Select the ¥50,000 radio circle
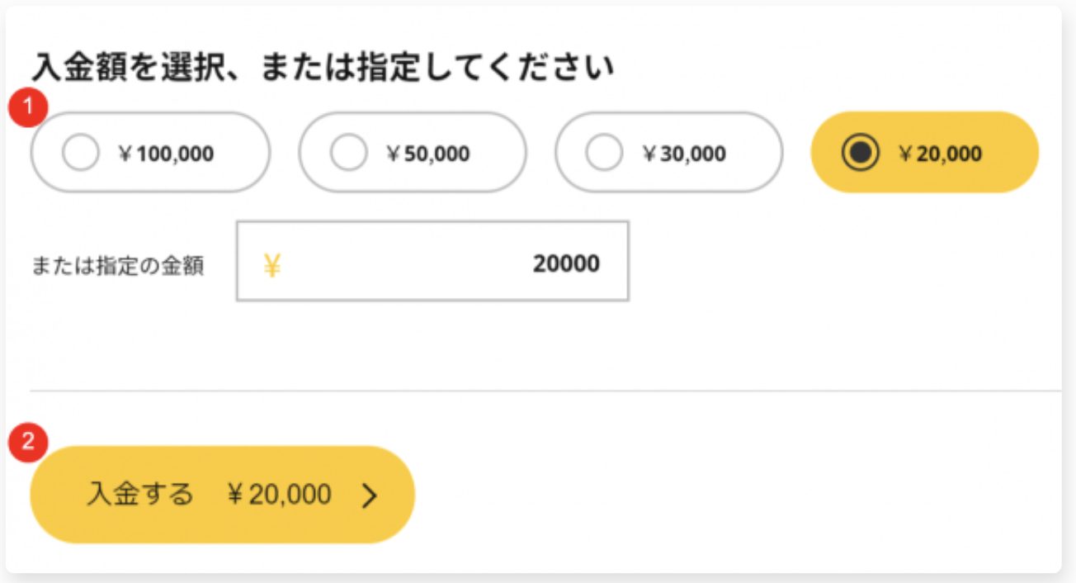The height and width of the screenshot is (583, 1076). pyautogui.click(x=348, y=153)
